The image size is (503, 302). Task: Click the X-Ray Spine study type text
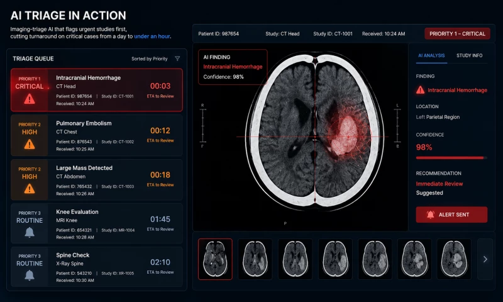click(70, 264)
